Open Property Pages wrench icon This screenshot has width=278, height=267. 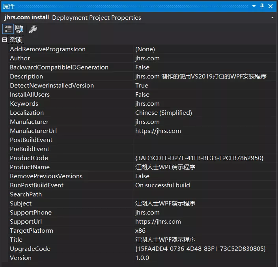[x=33, y=29]
